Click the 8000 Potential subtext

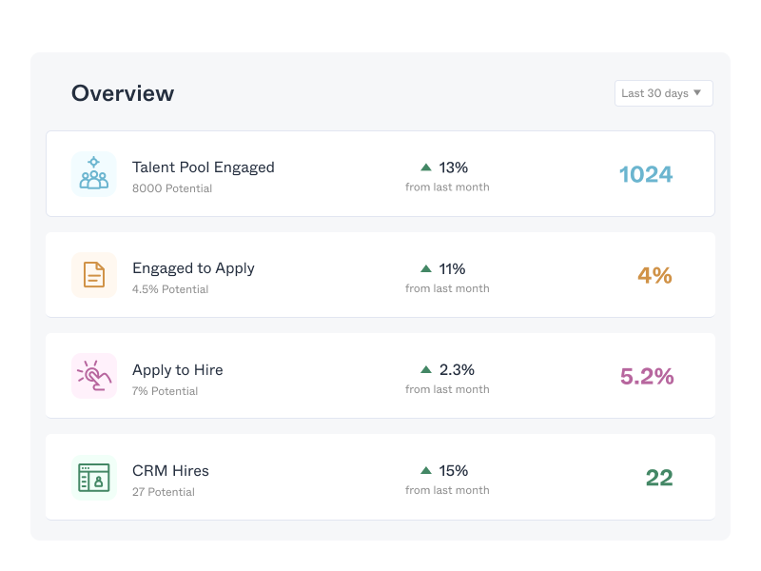[171, 188]
